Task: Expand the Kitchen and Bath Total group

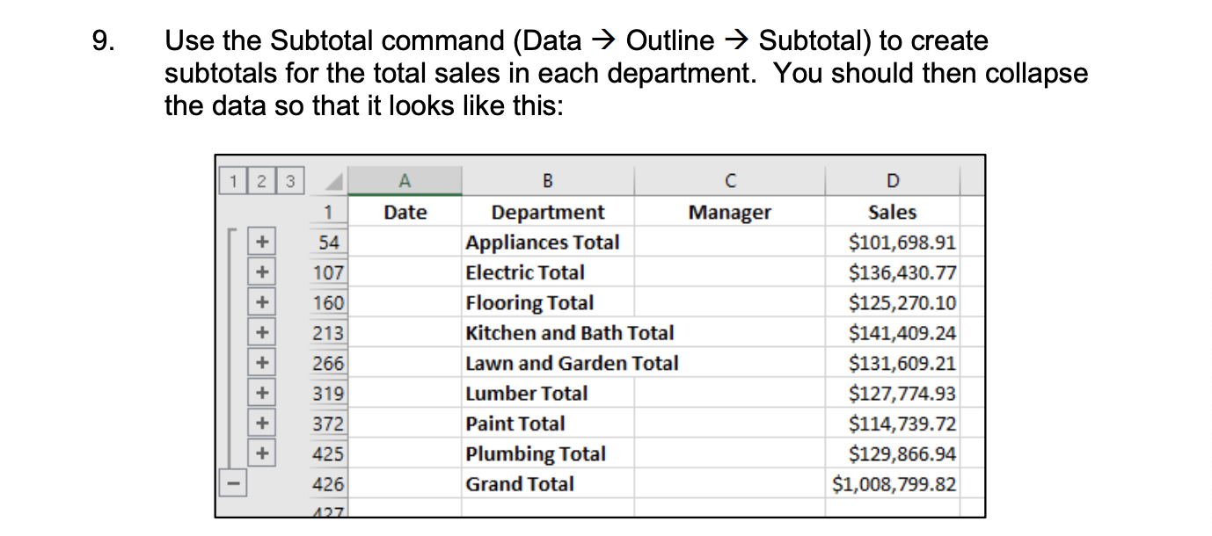Action: (x=262, y=333)
